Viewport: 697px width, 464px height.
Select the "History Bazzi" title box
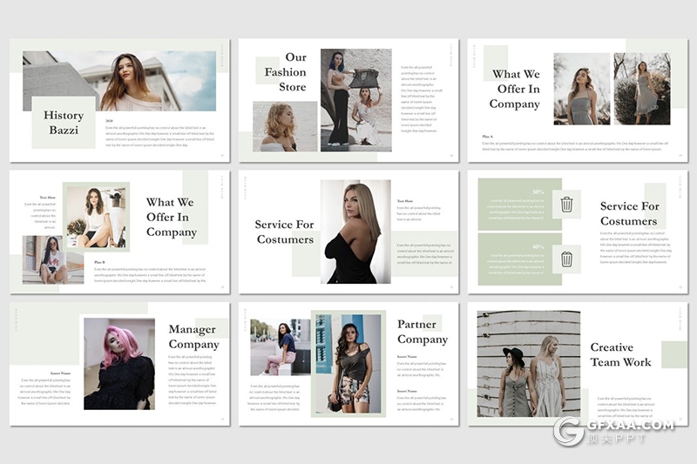point(64,123)
